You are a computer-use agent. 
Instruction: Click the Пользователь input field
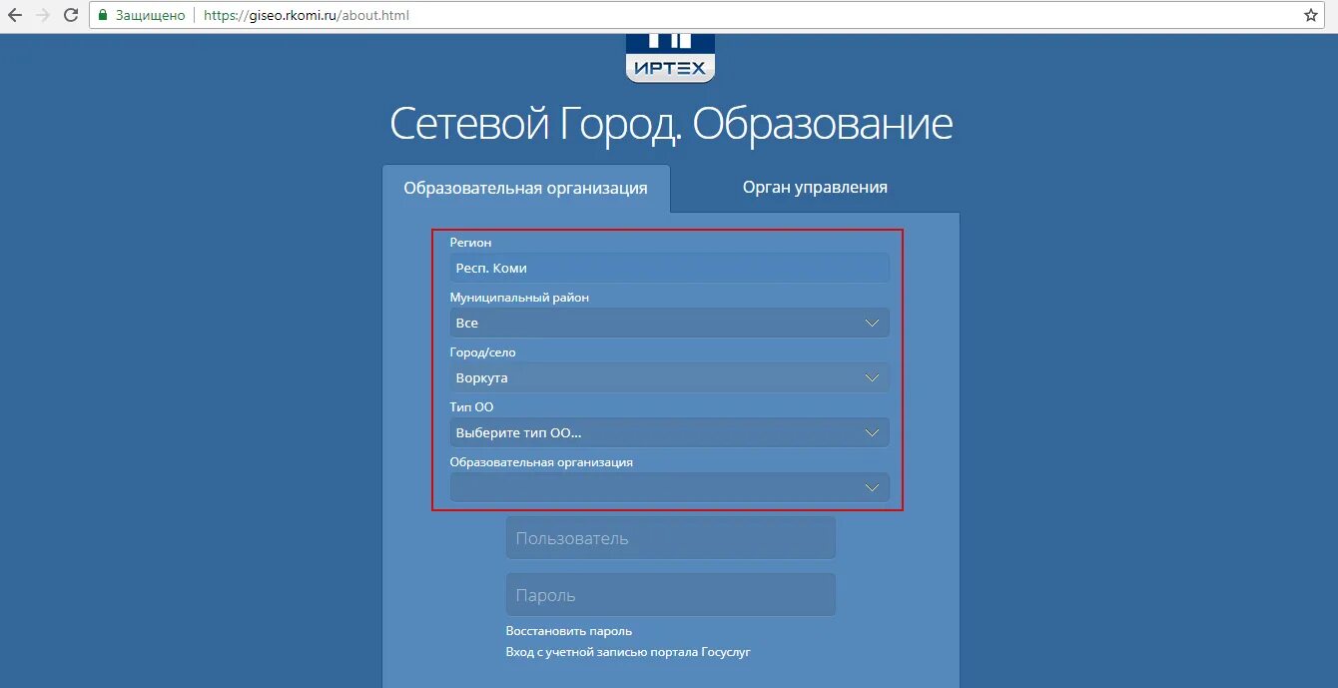(670, 538)
